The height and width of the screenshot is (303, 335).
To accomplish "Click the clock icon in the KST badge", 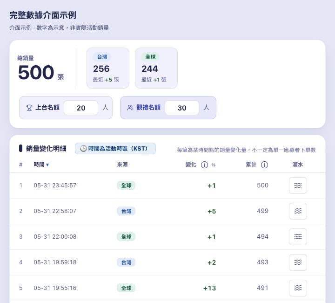I will click(x=83, y=149).
